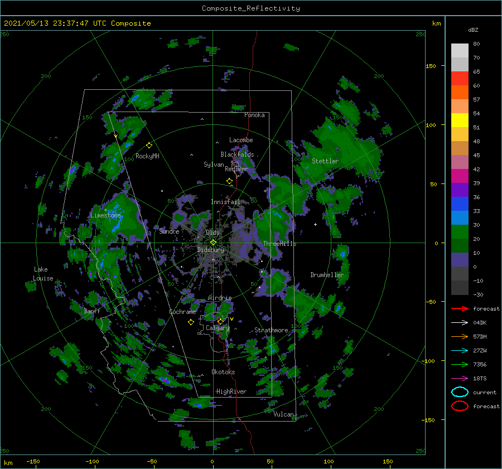Click the Lake Louise label
Screen dimensions: 502x469
pyautogui.click(x=44, y=274)
